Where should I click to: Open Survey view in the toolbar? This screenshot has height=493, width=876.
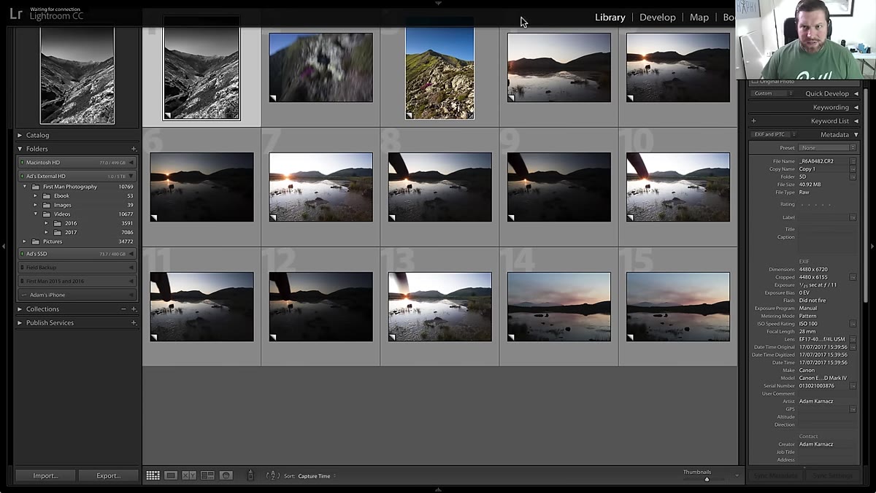(x=207, y=475)
